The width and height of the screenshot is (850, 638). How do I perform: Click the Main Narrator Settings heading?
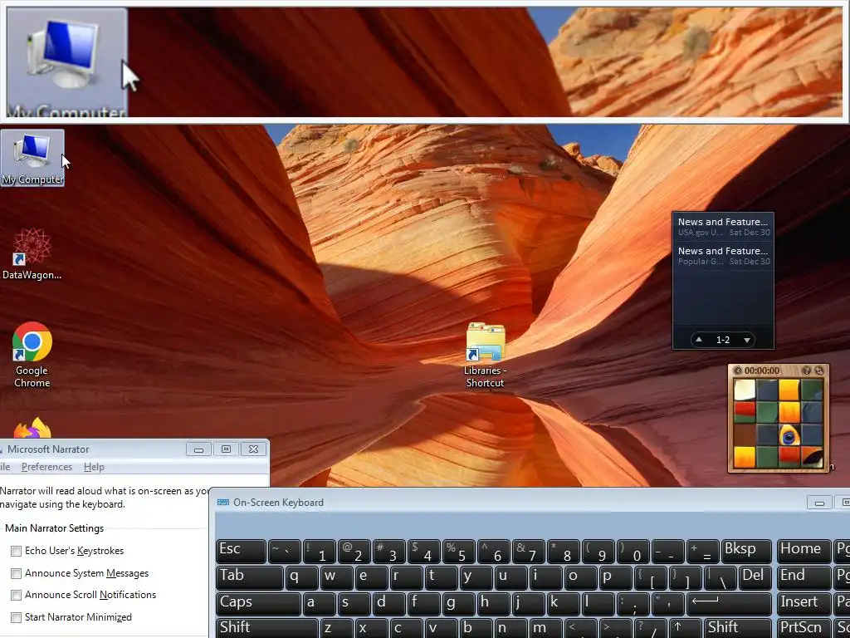(x=54, y=528)
